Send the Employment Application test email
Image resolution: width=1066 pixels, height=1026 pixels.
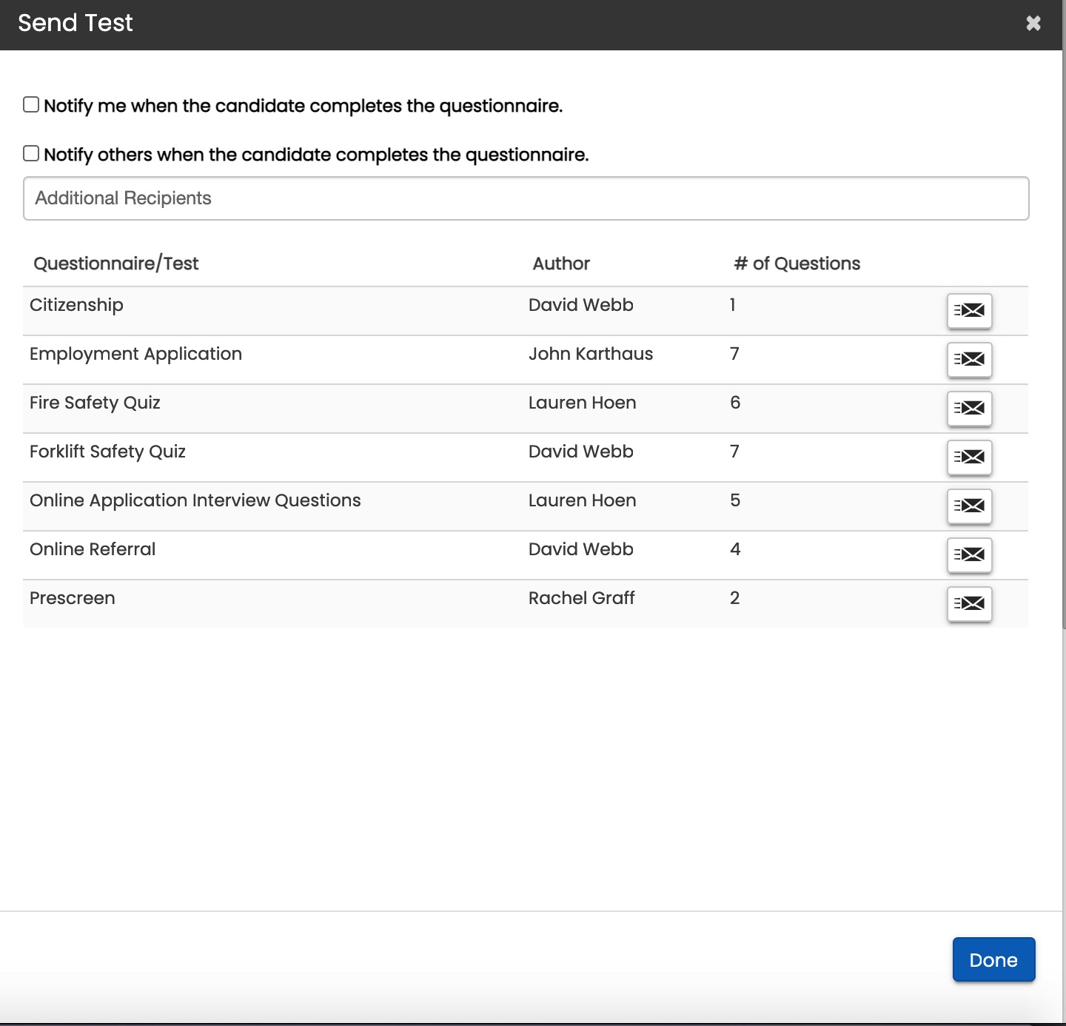click(x=969, y=359)
